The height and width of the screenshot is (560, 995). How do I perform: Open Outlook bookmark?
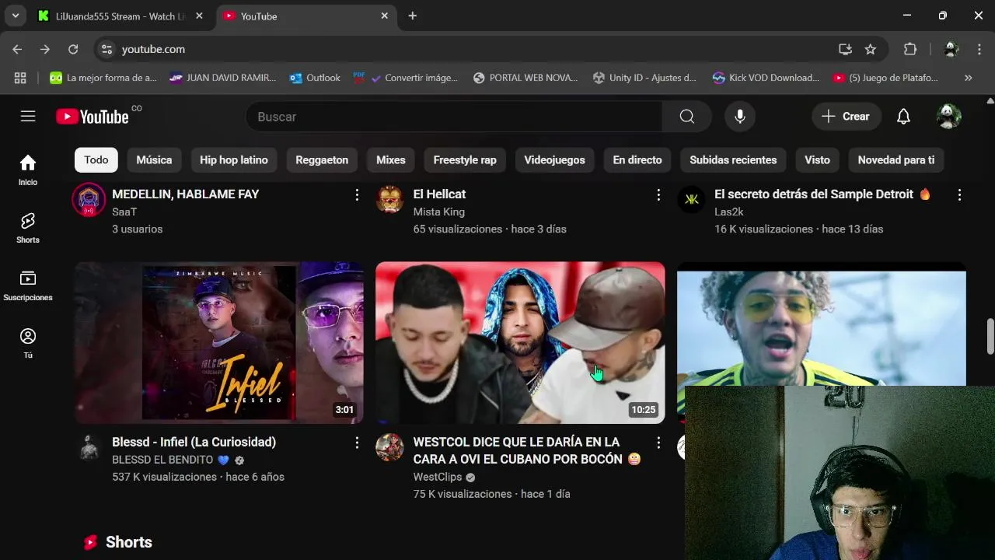[x=315, y=78]
